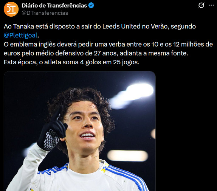This screenshot has width=217, height=191.
Task: Click the text '4 golos em 25 jogos'
Action: point(110,62)
